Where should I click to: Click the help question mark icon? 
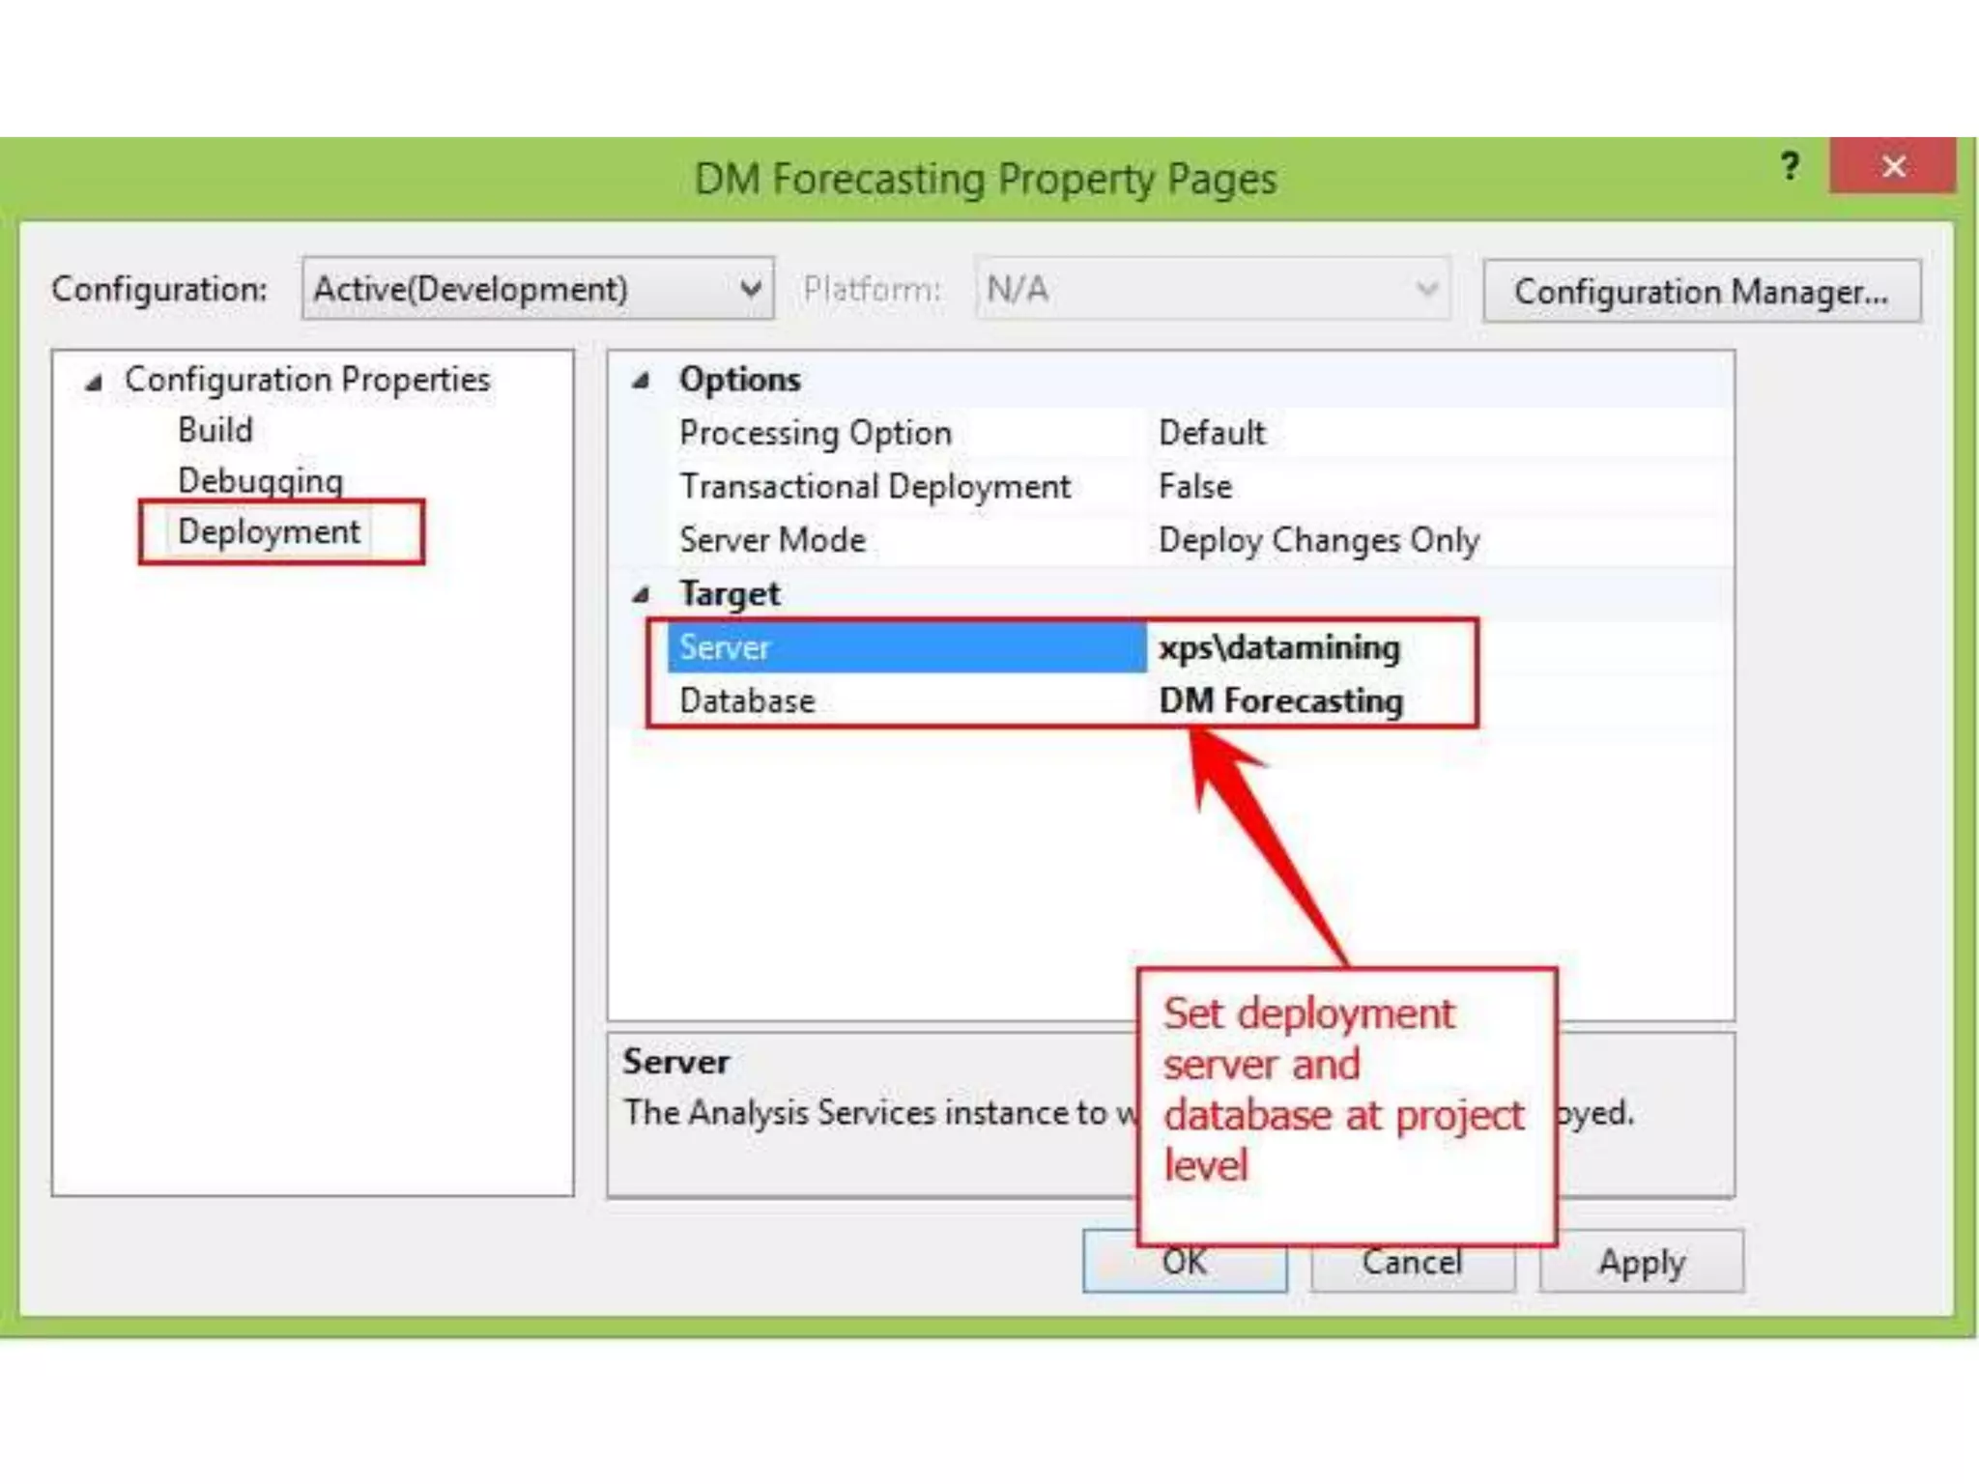click(x=1789, y=167)
